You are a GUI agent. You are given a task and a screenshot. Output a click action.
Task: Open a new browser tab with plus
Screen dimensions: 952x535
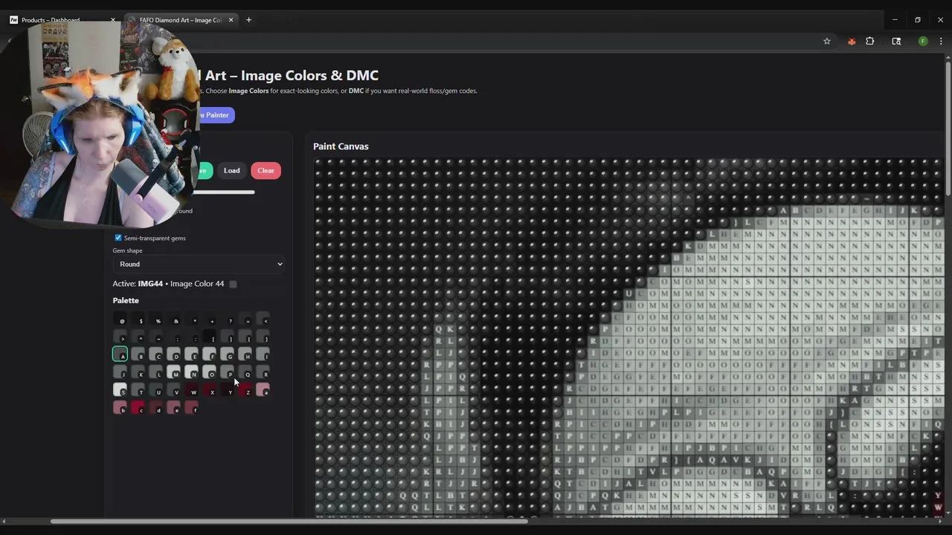[248, 20]
